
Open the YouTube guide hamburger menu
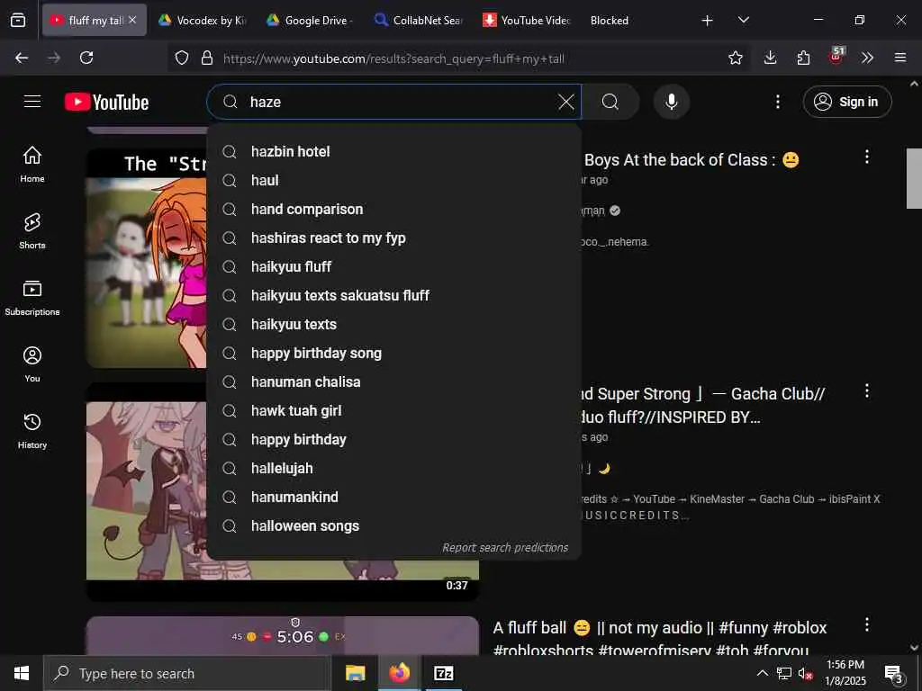32,102
